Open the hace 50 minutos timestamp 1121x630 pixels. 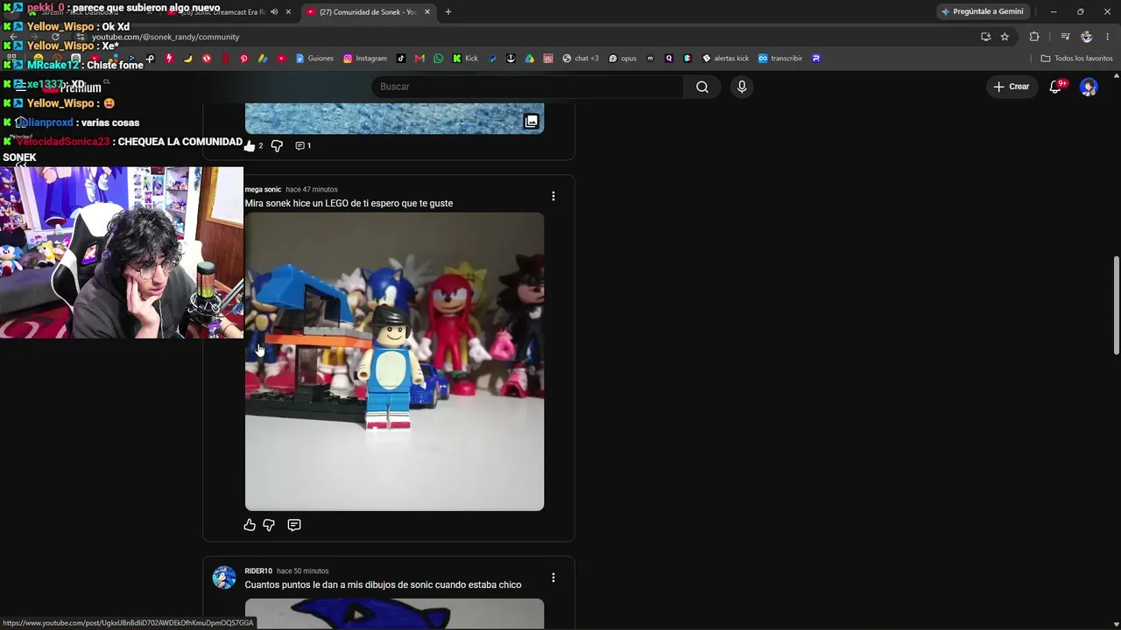click(x=303, y=571)
